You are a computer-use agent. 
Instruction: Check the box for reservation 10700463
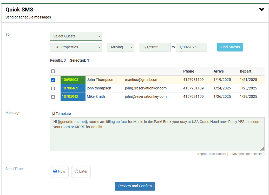coord(53,88)
